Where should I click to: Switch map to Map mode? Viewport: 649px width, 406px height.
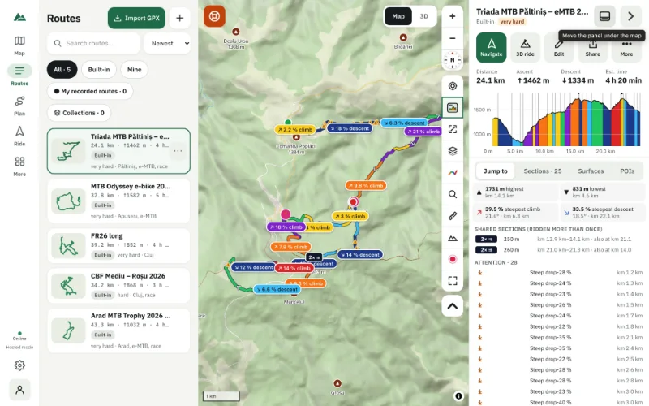(398, 16)
